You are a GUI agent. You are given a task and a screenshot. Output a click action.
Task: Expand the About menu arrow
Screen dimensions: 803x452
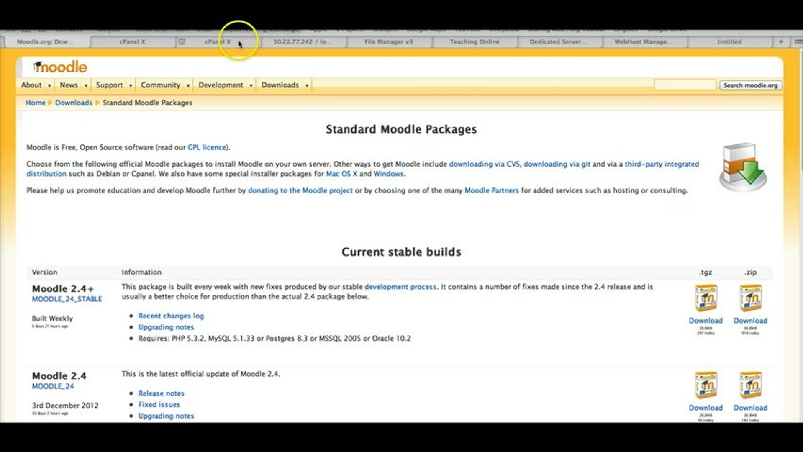49,85
